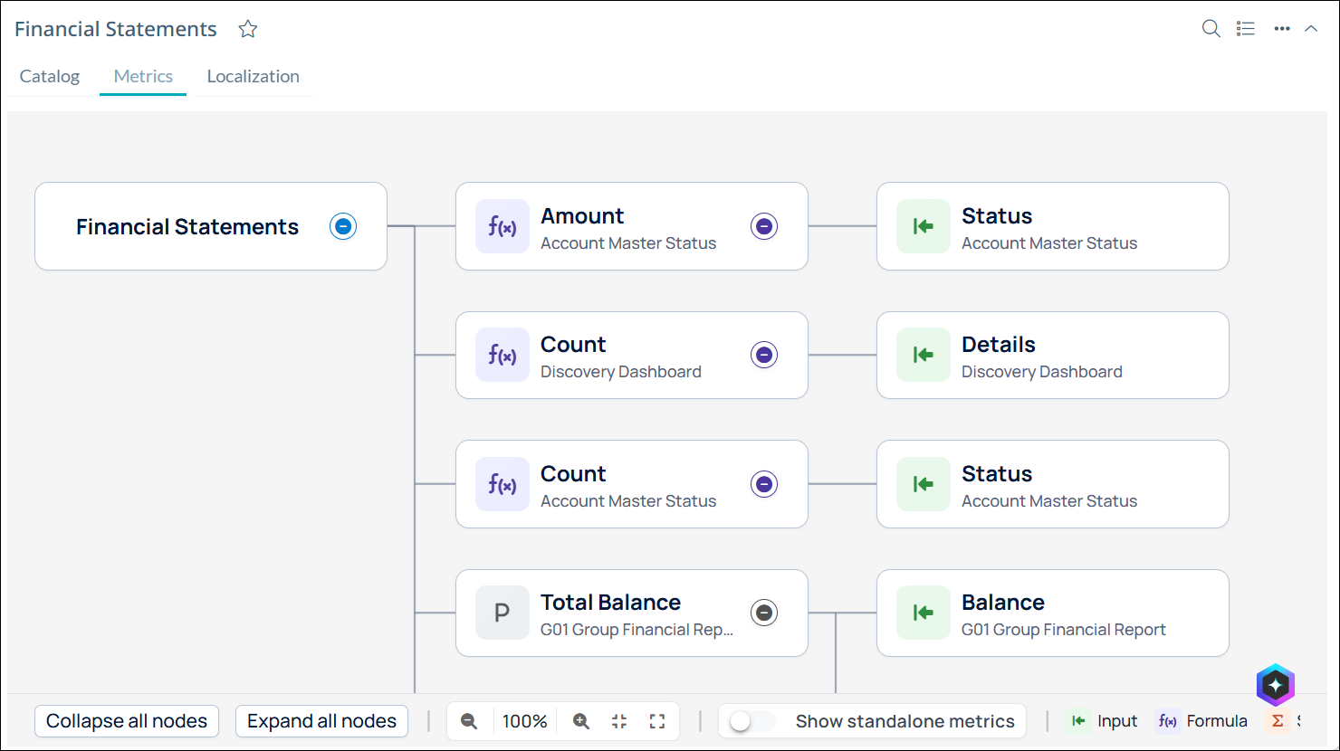Collapse the Financial Statements root node

pyautogui.click(x=343, y=226)
